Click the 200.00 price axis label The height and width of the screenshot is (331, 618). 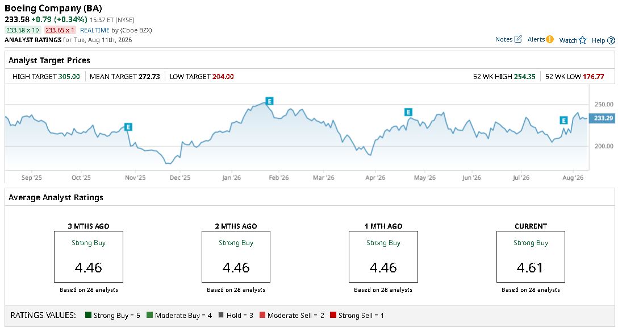click(604, 146)
